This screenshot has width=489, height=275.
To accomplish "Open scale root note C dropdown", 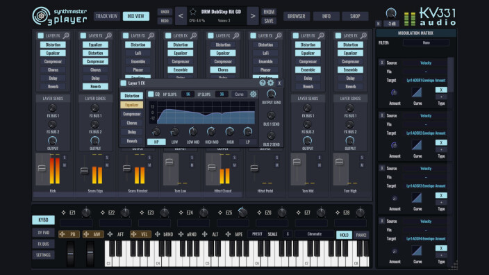I will 288,234.
